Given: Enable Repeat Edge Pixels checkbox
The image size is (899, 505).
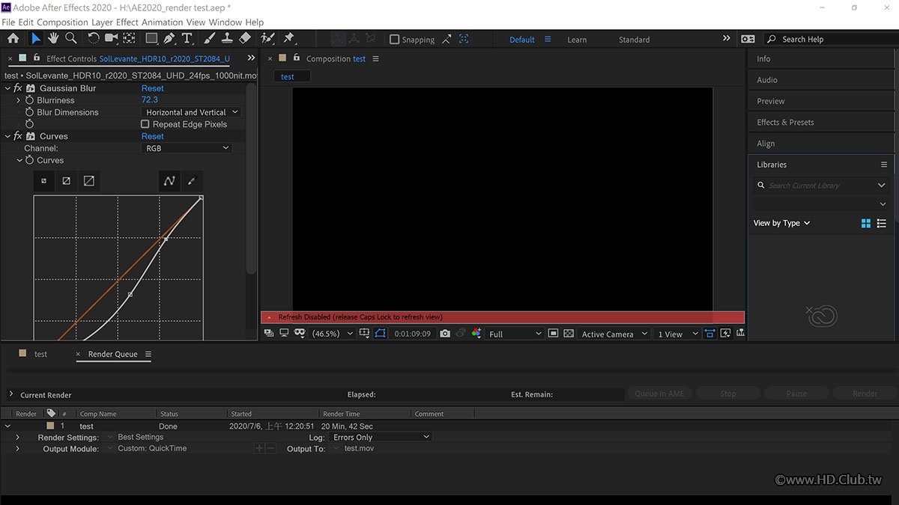Looking at the screenshot, I should click(145, 124).
